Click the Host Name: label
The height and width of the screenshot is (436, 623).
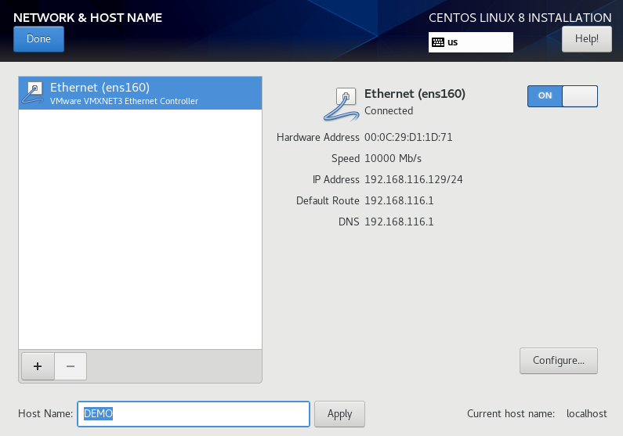coord(45,413)
